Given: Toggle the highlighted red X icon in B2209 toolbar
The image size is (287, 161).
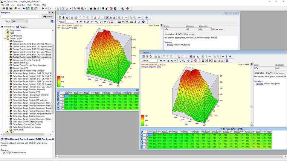Looking at the screenshot, I should pos(191,56).
